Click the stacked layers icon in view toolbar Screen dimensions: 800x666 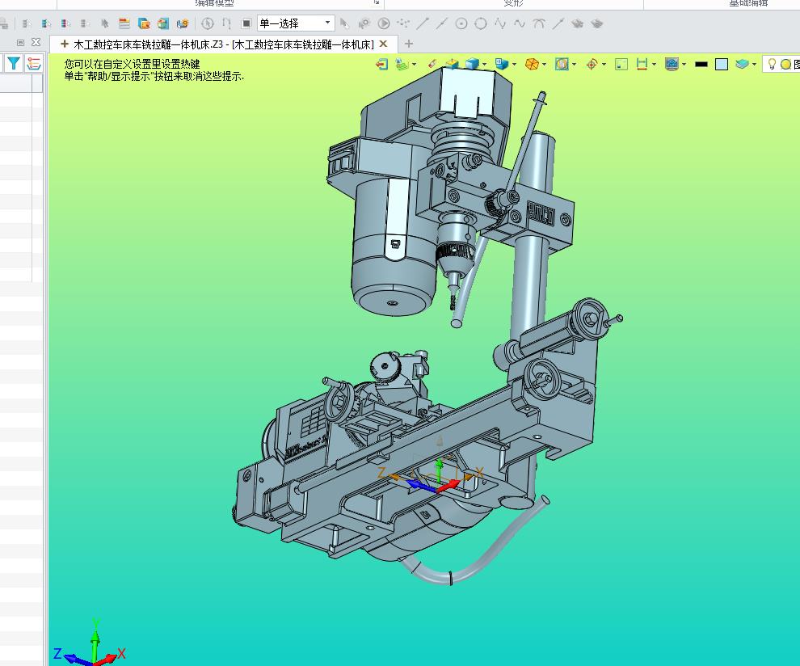[742, 64]
